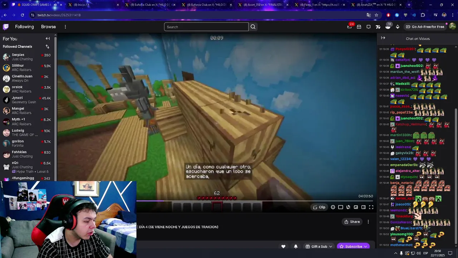Switch to (4) Farey_1 en X tab
This screenshot has height=258, width=458.
[x=320, y=5]
